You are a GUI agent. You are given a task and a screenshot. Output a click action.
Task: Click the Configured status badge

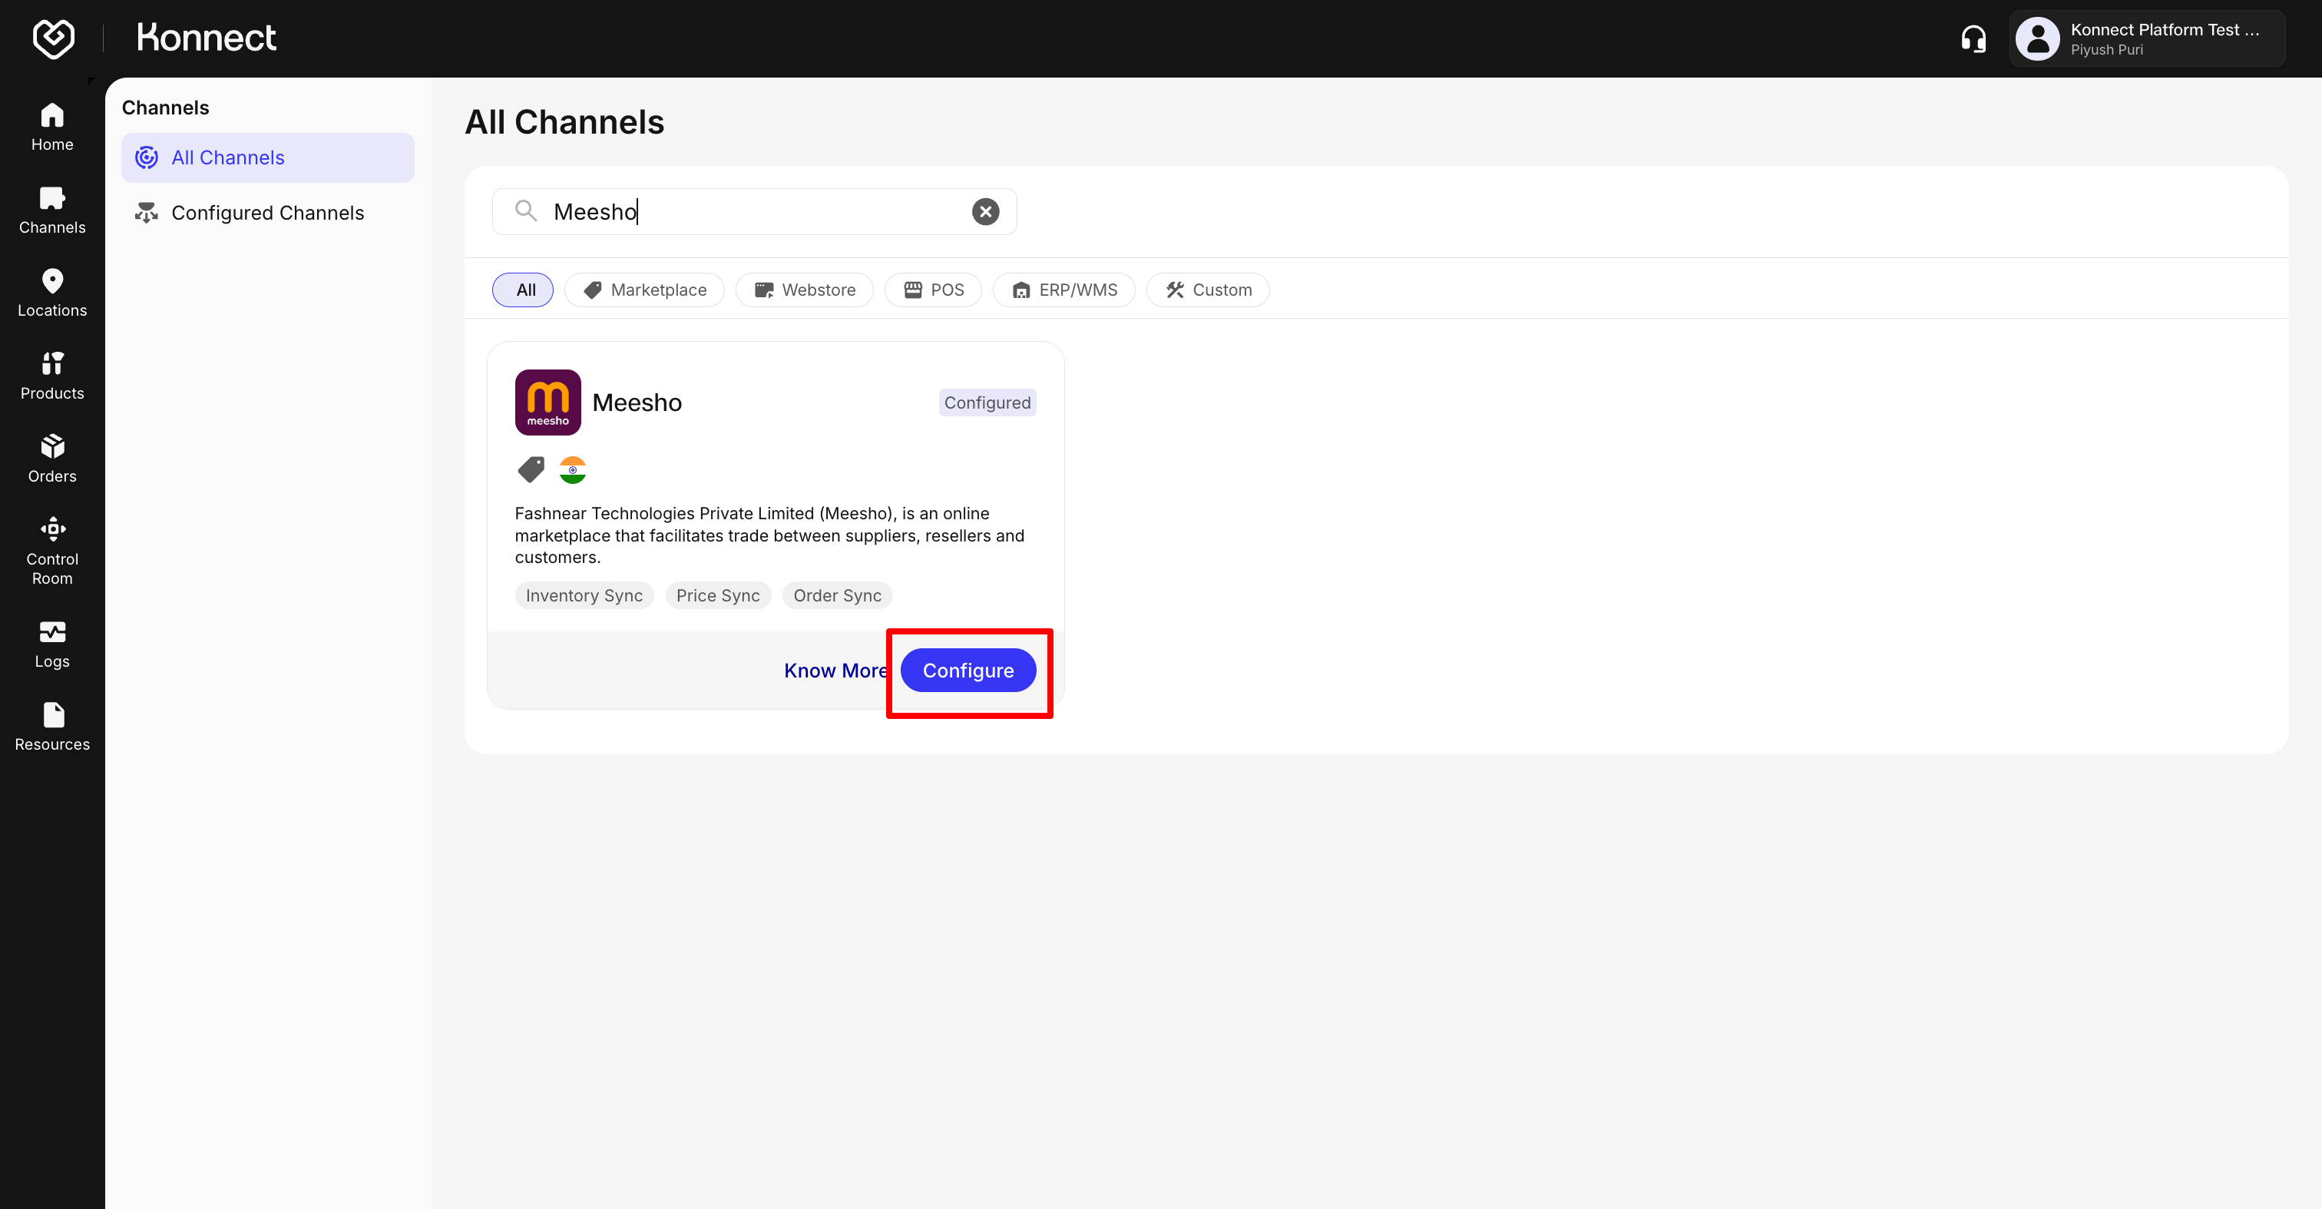tap(987, 403)
